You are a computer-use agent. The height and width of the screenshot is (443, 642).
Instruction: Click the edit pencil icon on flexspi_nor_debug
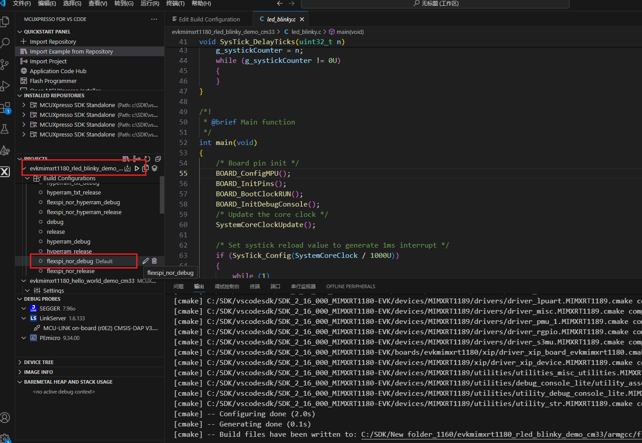pyautogui.click(x=145, y=261)
